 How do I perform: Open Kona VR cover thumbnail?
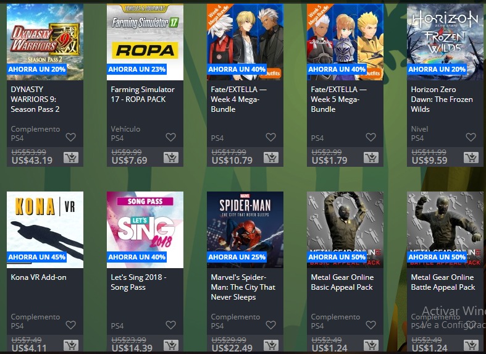point(45,230)
